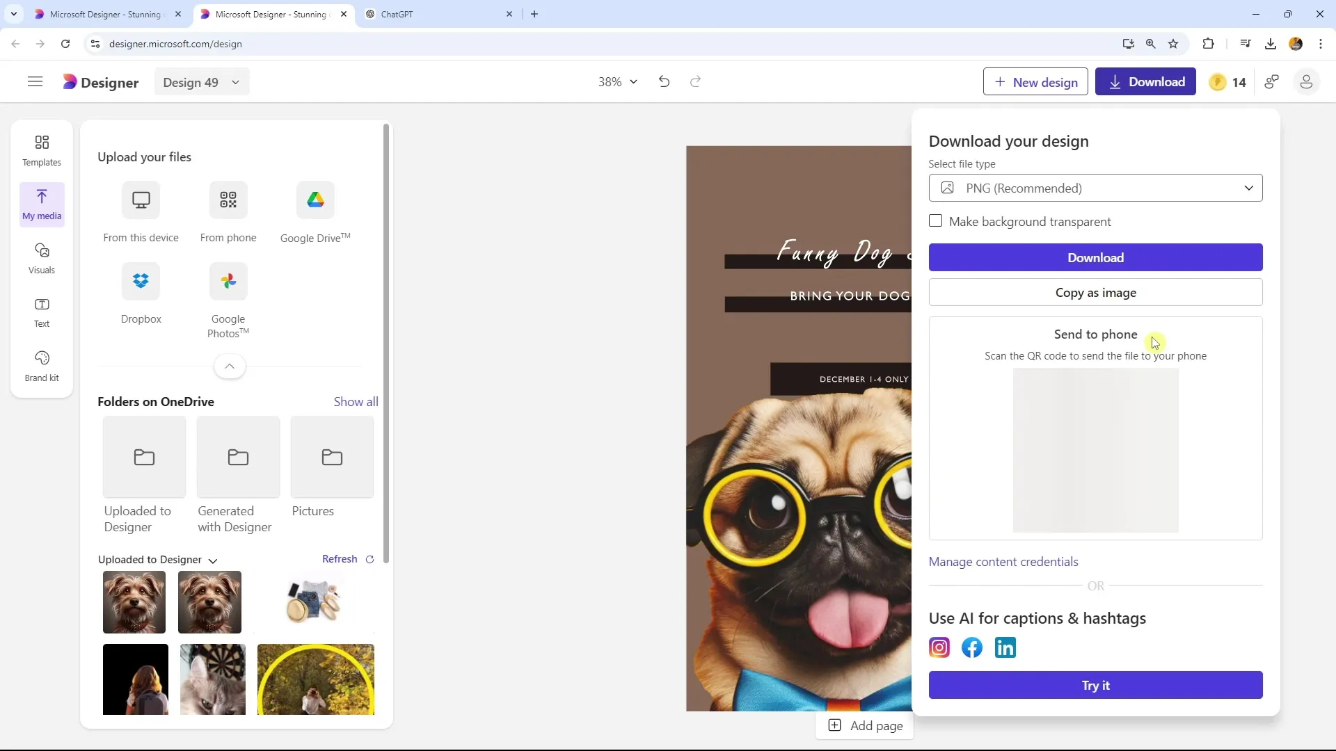1336x751 pixels.
Task: Switch to the ChatGPT browser tab
Action: click(x=438, y=14)
